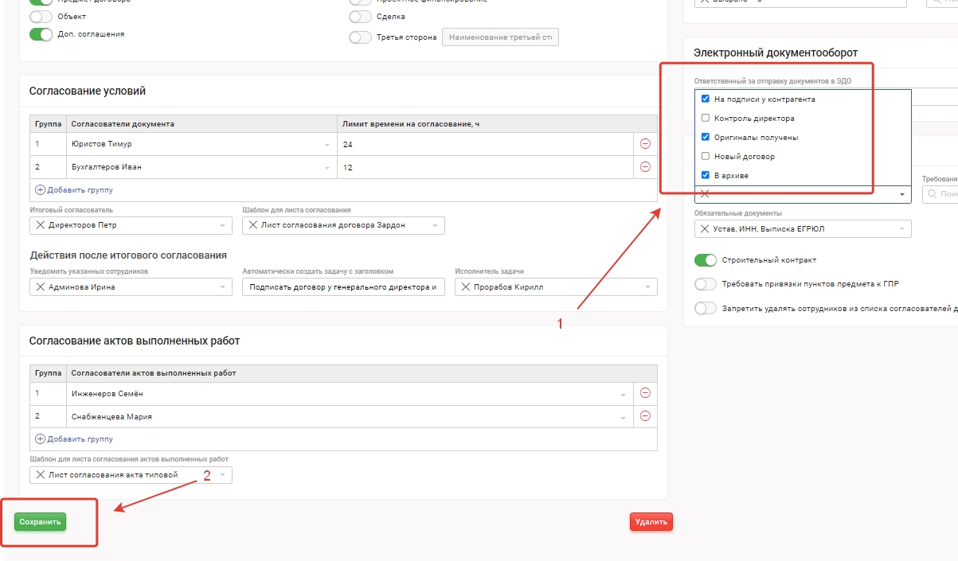Disable the Строительный контракт toggle
This screenshot has width=958, height=561.
pos(706,260)
